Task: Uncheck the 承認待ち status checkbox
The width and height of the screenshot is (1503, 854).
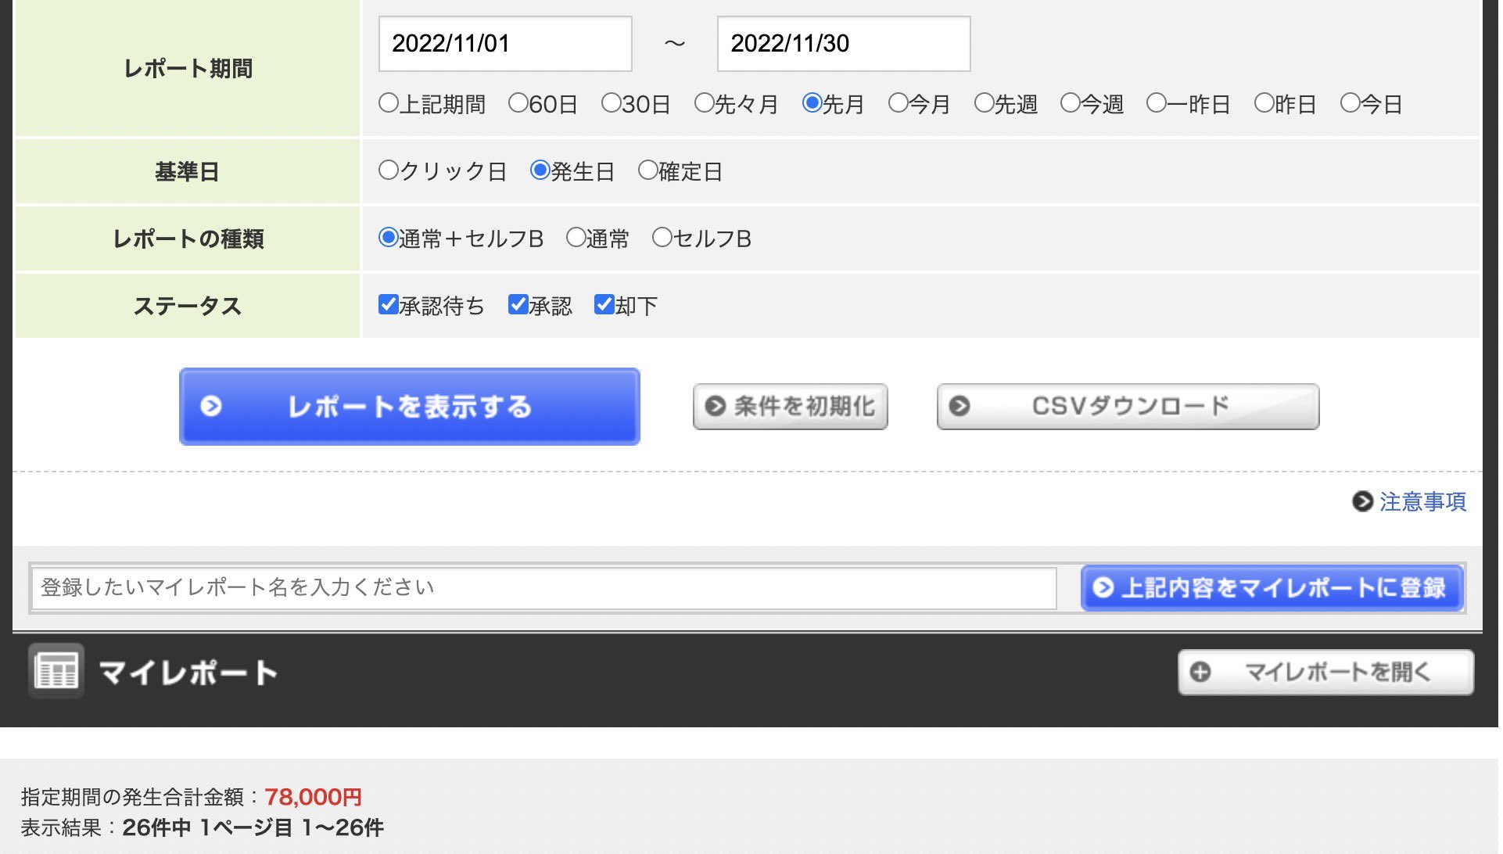Action: (388, 304)
